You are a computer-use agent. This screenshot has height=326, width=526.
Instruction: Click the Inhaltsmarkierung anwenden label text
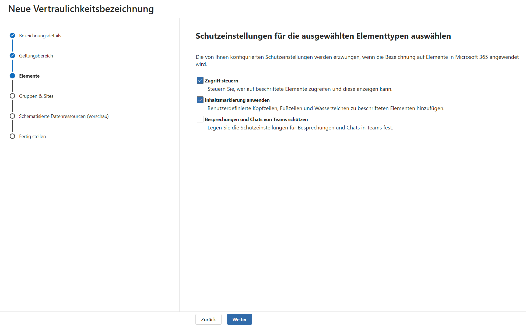[x=237, y=100]
